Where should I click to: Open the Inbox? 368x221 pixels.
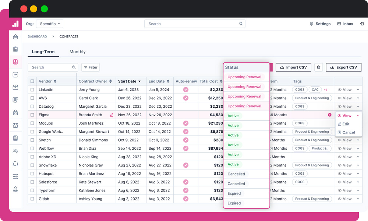click(x=345, y=24)
